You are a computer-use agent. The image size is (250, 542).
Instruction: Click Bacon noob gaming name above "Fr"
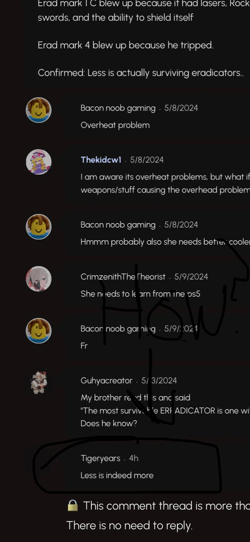click(x=118, y=329)
